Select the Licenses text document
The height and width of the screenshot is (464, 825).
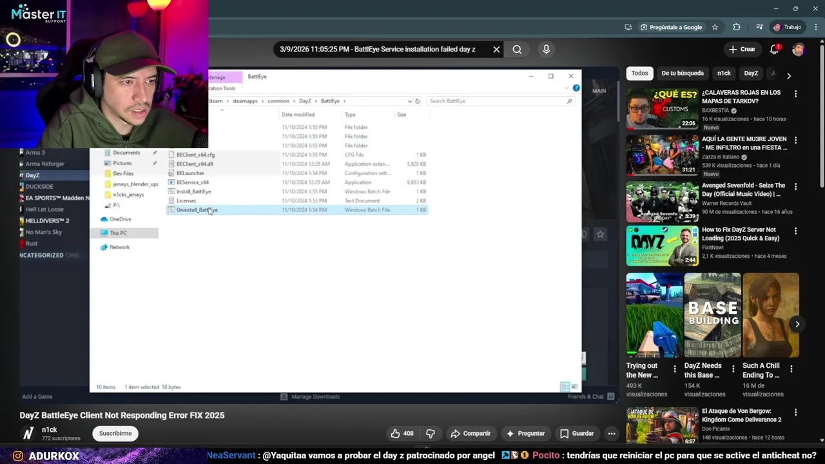(186, 200)
